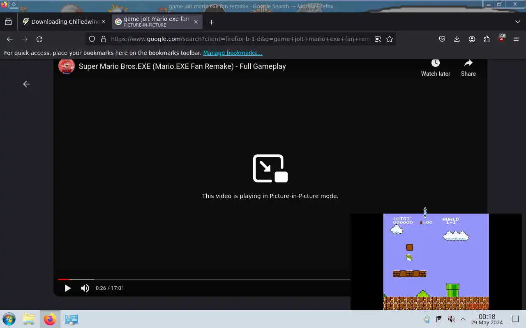This screenshot has height=328, width=526.
Task: Open the Firefox account menu
Action: tap(472, 39)
